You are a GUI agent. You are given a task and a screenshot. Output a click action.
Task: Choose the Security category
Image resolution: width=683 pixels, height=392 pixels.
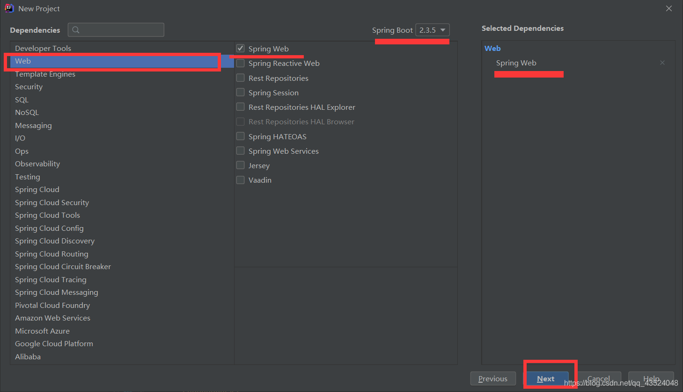coord(122,87)
